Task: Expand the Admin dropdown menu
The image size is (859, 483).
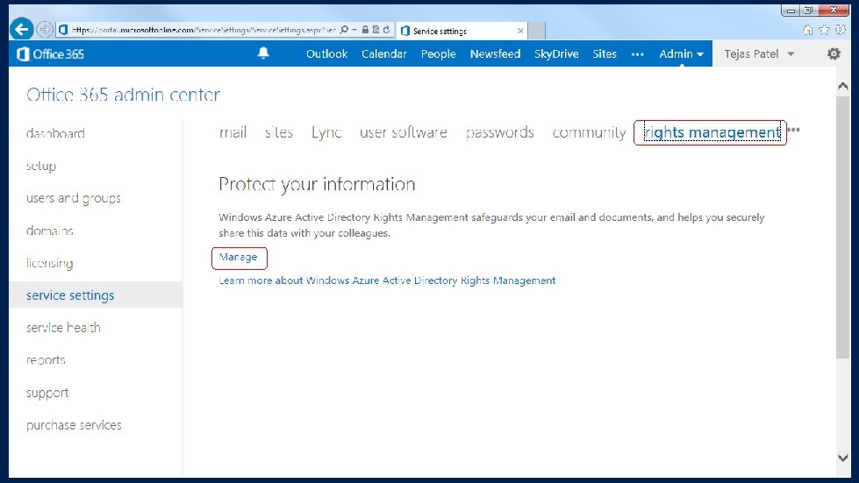Action: pyautogui.click(x=682, y=53)
